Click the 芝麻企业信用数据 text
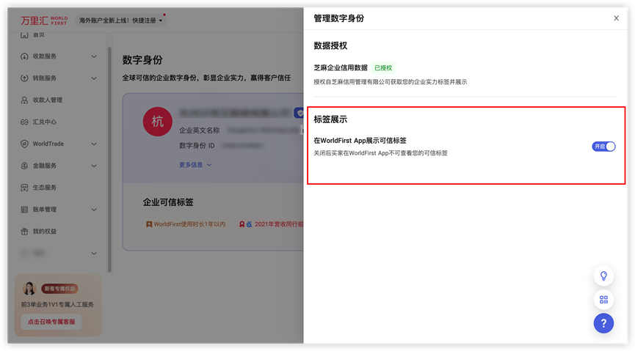The height and width of the screenshot is (351, 635). coord(341,67)
